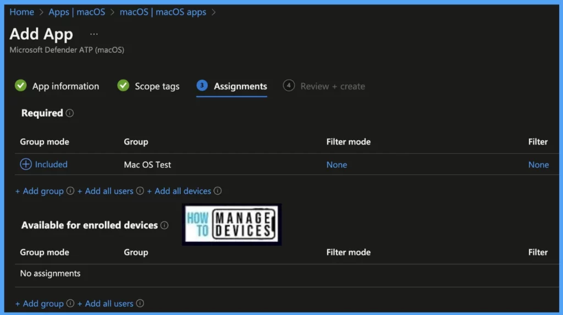Click the App information green checkmark icon

point(21,86)
